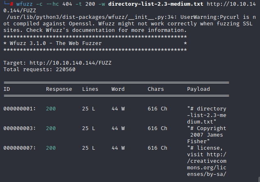Click the '--hc' option in command line
Screen dimensions: 260x182
pos(52,4)
